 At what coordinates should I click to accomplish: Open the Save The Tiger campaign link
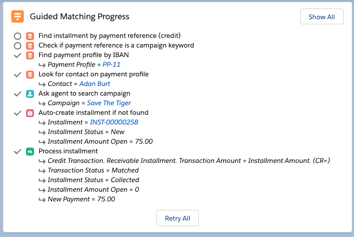point(109,103)
